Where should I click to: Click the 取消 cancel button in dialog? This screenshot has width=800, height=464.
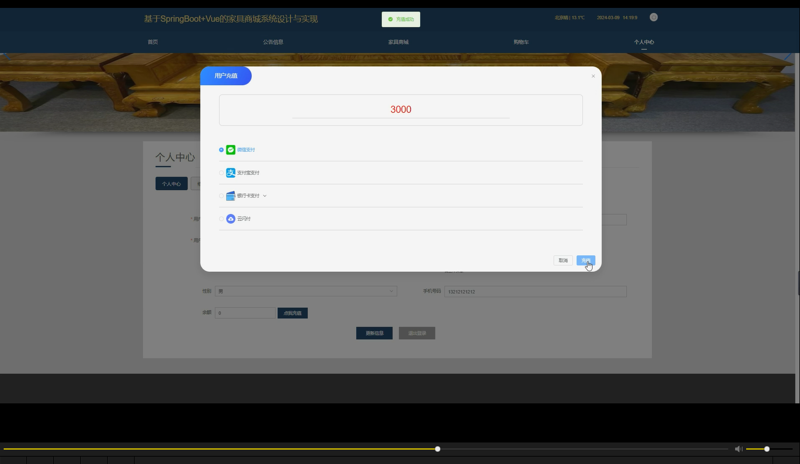tap(563, 260)
